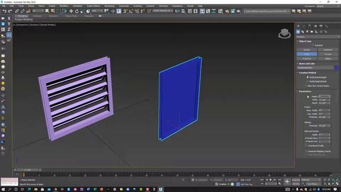Viewport: 341px width, 192px height.
Task: Select the Cameras category icon
Action: [x=312, y=32]
